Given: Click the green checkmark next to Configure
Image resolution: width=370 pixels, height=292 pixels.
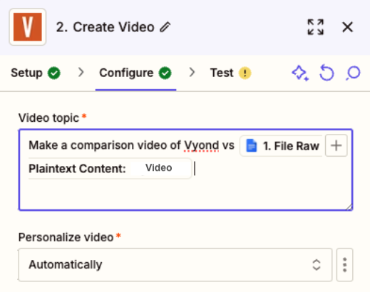Looking at the screenshot, I should pos(165,73).
